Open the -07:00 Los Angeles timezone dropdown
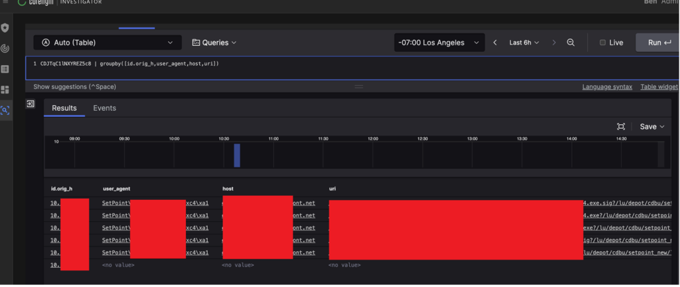 438,43
